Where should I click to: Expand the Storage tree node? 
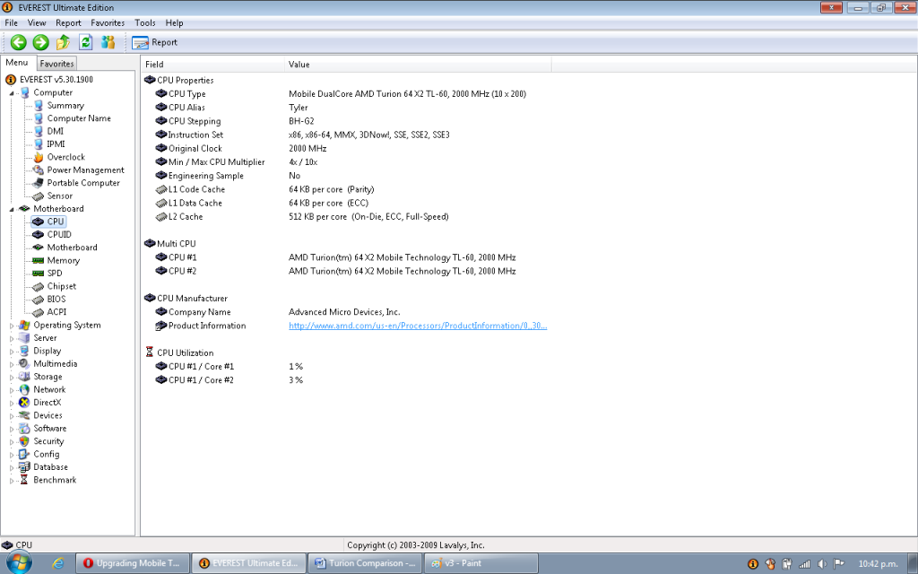pos(12,378)
